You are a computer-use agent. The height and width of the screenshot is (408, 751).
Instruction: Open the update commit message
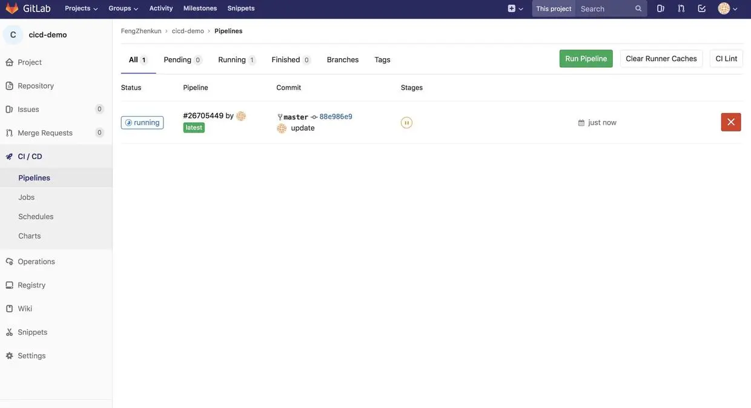click(303, 128)
